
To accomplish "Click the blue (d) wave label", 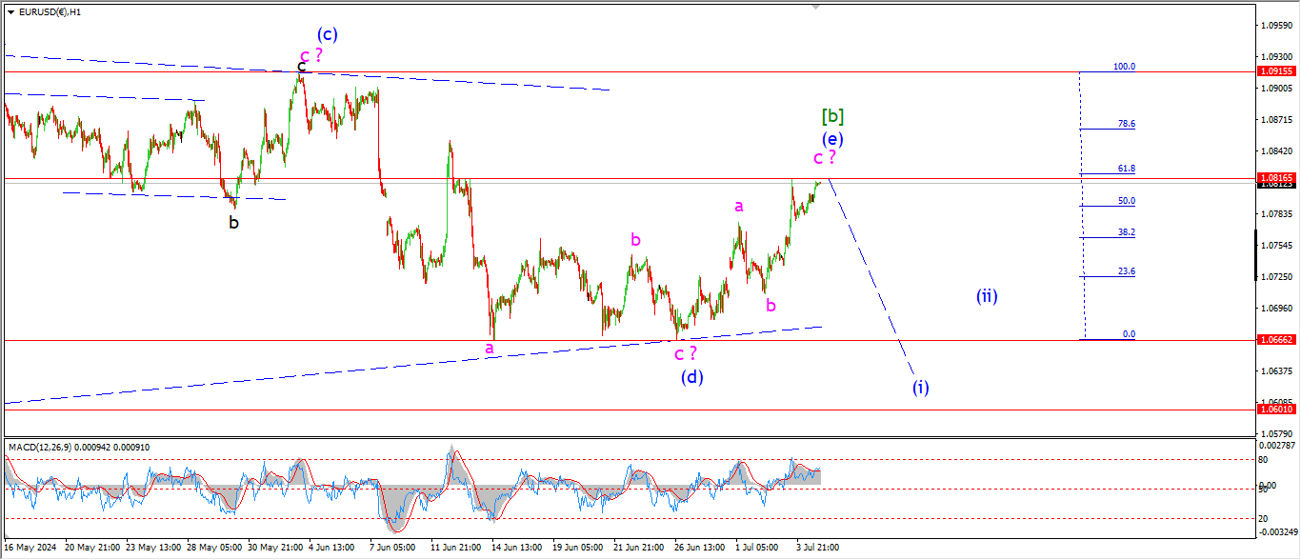I will (x=691, y=376).
